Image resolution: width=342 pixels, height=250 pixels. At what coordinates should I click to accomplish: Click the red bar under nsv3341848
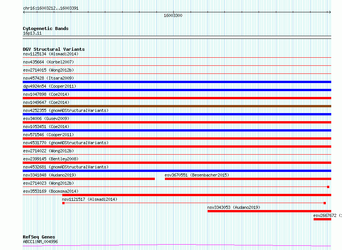[x=89, y=179]
